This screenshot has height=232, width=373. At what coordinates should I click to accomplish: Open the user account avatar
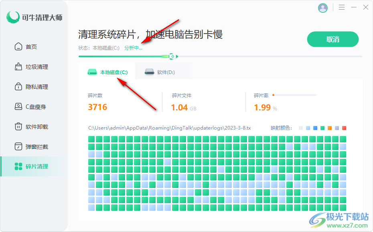323,8
